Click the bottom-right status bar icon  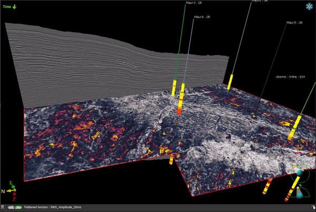[313, 207]
